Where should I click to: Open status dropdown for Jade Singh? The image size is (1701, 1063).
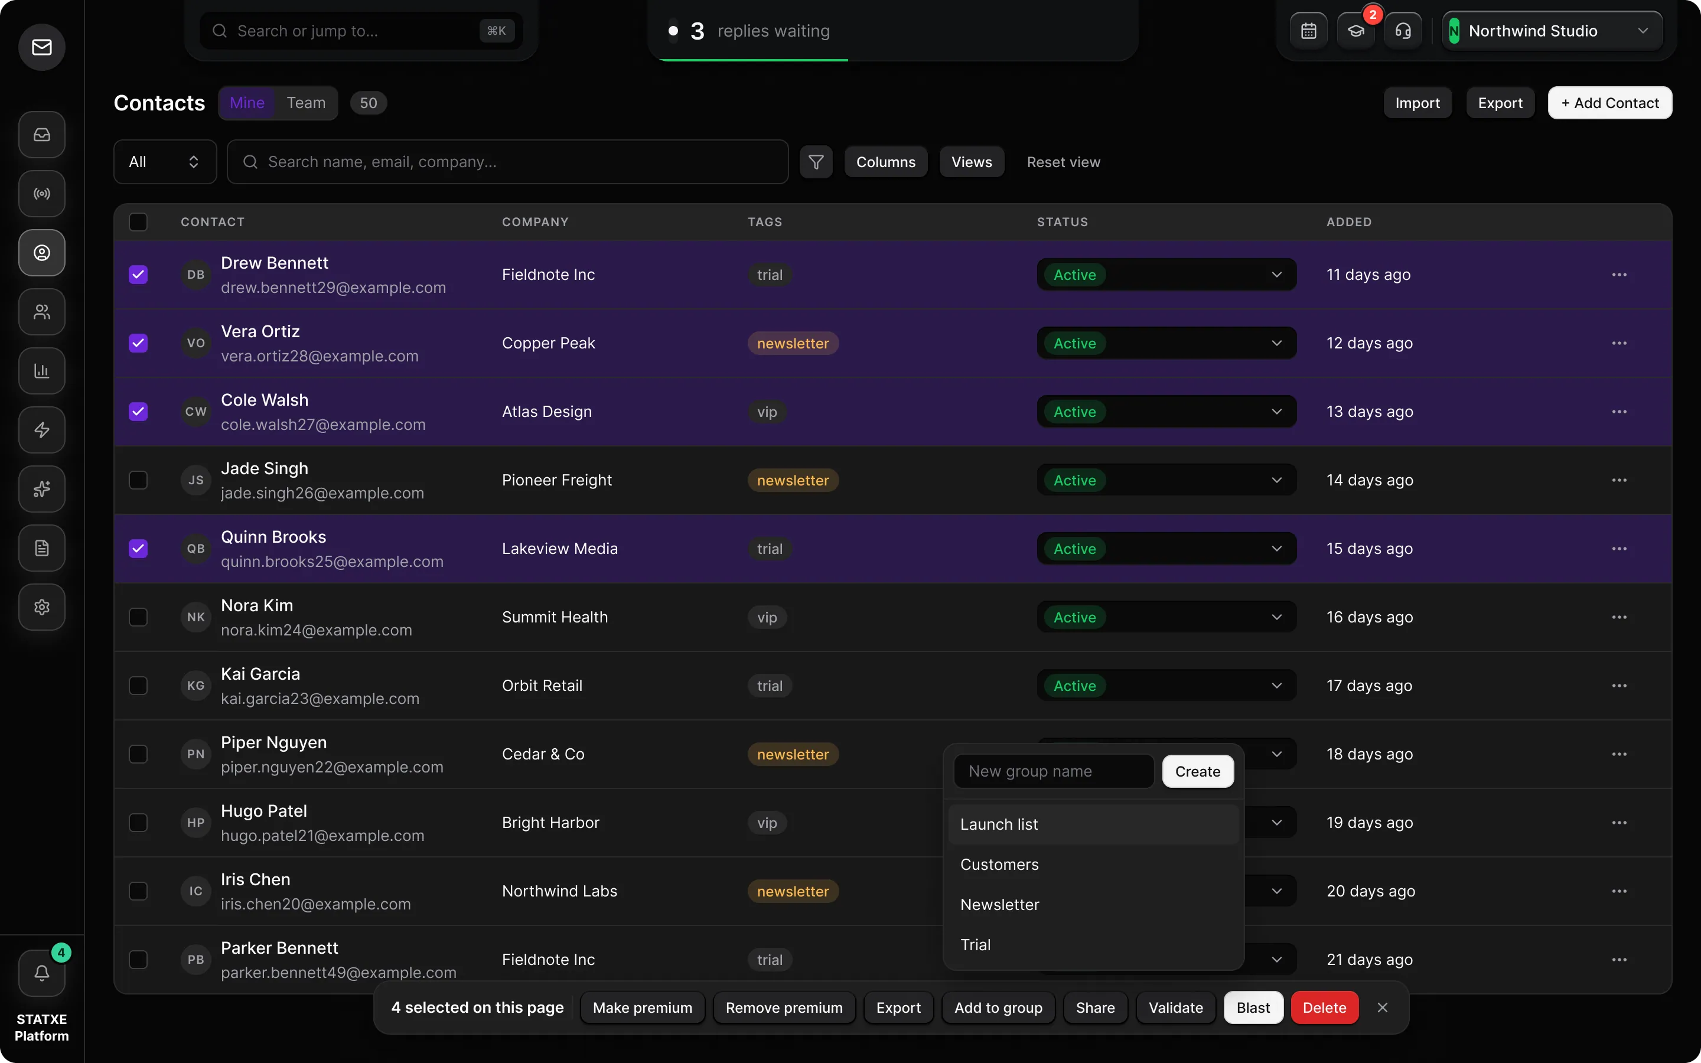tap(1166, 480)
